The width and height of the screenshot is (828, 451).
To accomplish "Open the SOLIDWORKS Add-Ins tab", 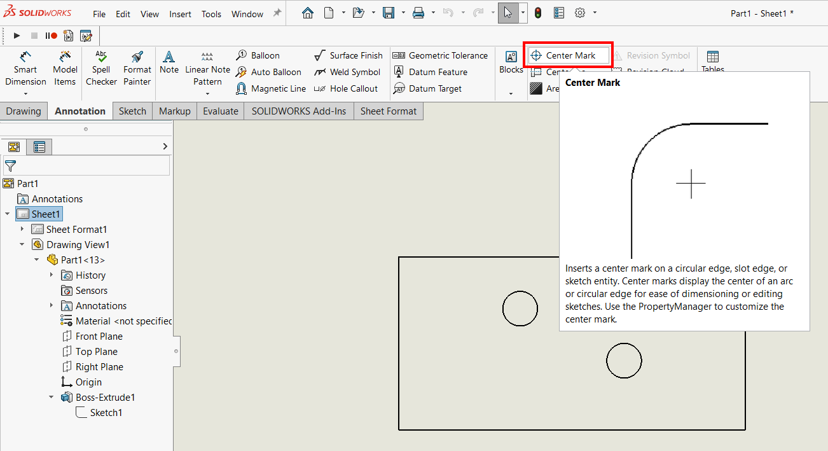I will coord(299,111).
